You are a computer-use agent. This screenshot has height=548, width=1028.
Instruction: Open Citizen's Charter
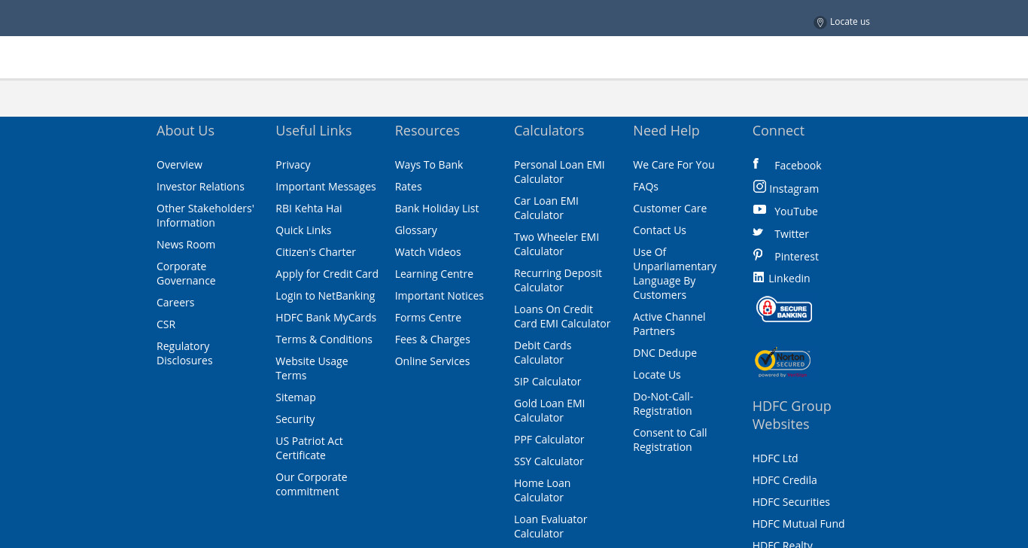pyautogui.click(x=315, y=252)
